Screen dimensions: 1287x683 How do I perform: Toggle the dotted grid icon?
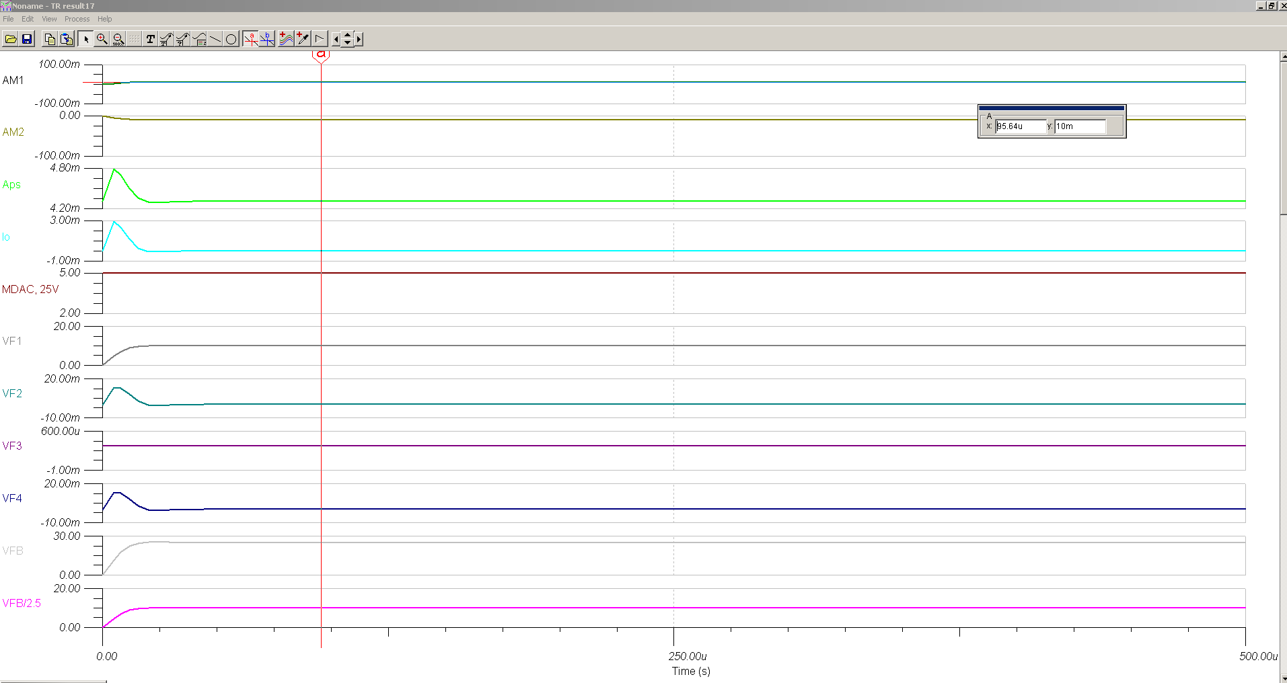point(135,39)
